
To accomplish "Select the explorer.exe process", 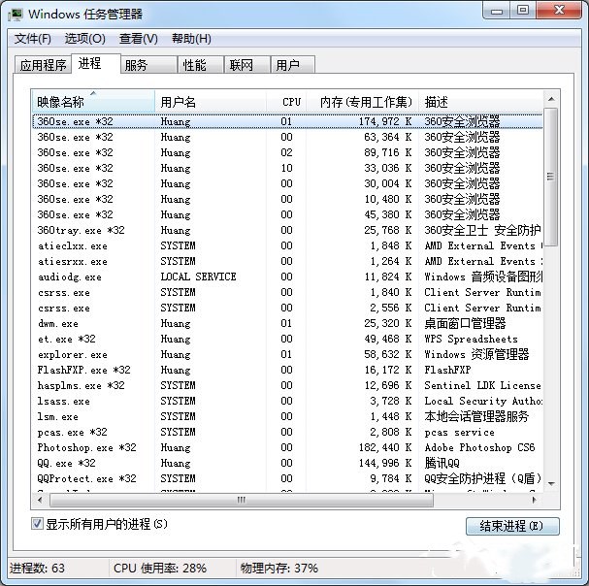I will pos(287,354).
